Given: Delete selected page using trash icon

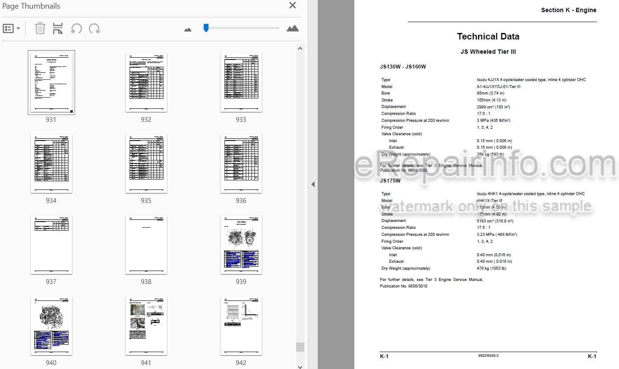Looking at the screenshot, I should click(40, 29).
